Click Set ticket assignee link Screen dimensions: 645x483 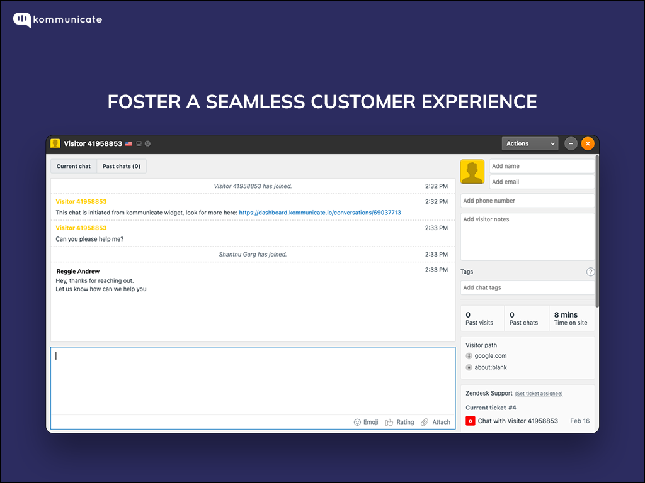click(x=539, y=394)
